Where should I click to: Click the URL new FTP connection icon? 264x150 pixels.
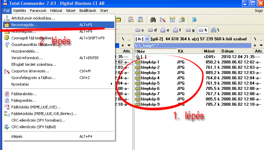(x=140, y=19)
